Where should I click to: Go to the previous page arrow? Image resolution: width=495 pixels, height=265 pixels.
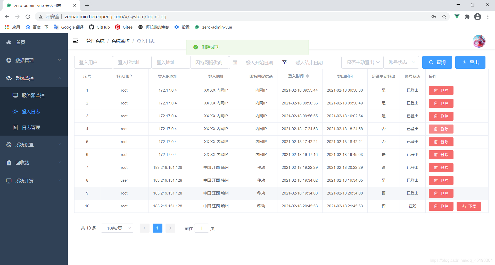144,228
